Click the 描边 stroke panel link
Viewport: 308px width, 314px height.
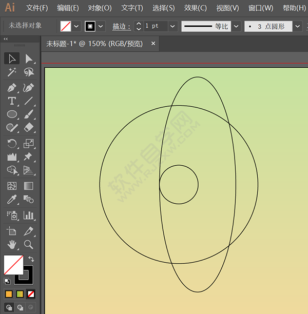[122, 26]
